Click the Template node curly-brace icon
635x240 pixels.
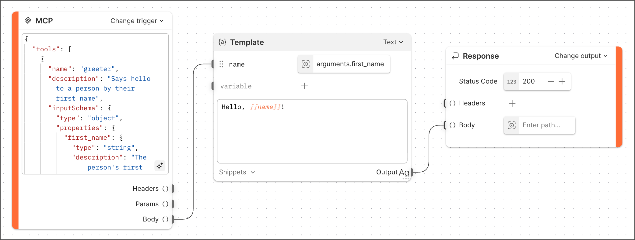pos(222,42)
